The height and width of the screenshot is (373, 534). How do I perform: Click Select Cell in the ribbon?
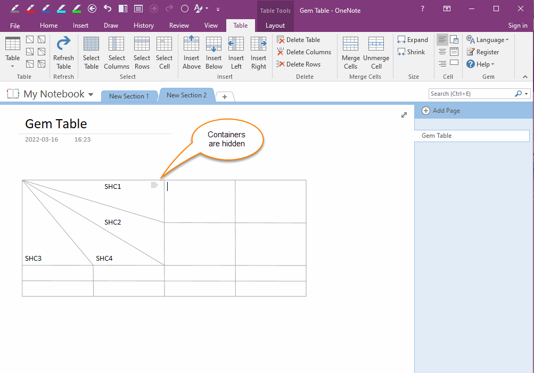[x=164, y=53]
